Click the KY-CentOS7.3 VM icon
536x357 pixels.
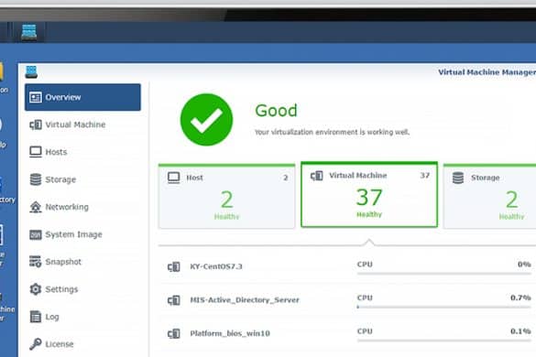[x=174, y=266]
